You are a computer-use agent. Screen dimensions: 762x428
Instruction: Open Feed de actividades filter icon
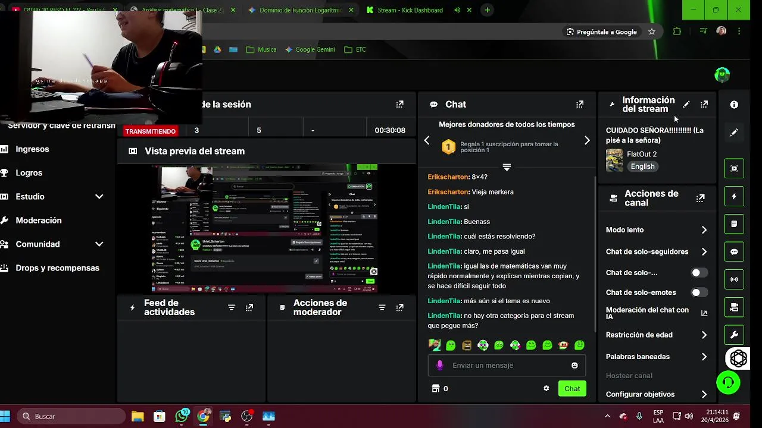tap(232, 307)
